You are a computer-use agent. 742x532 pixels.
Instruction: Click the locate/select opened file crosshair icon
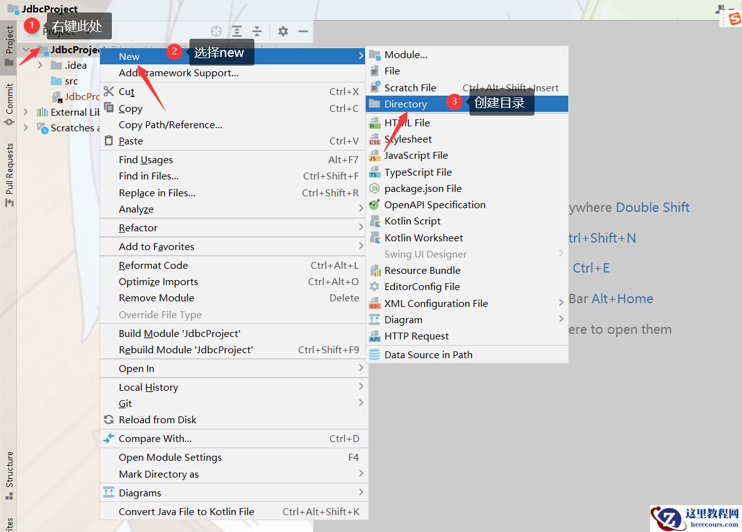click(216, 31)
